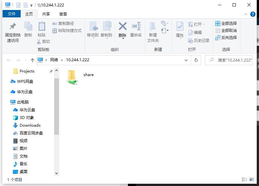Image resolution: width=259 pixels, height=186 pixels.
Task: Click the Copy to (复制到) icon
Action: click(x=107, y=26)
